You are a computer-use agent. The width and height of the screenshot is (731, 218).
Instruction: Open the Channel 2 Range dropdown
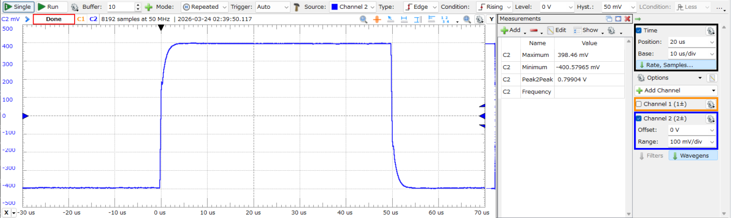click(692, 142)
